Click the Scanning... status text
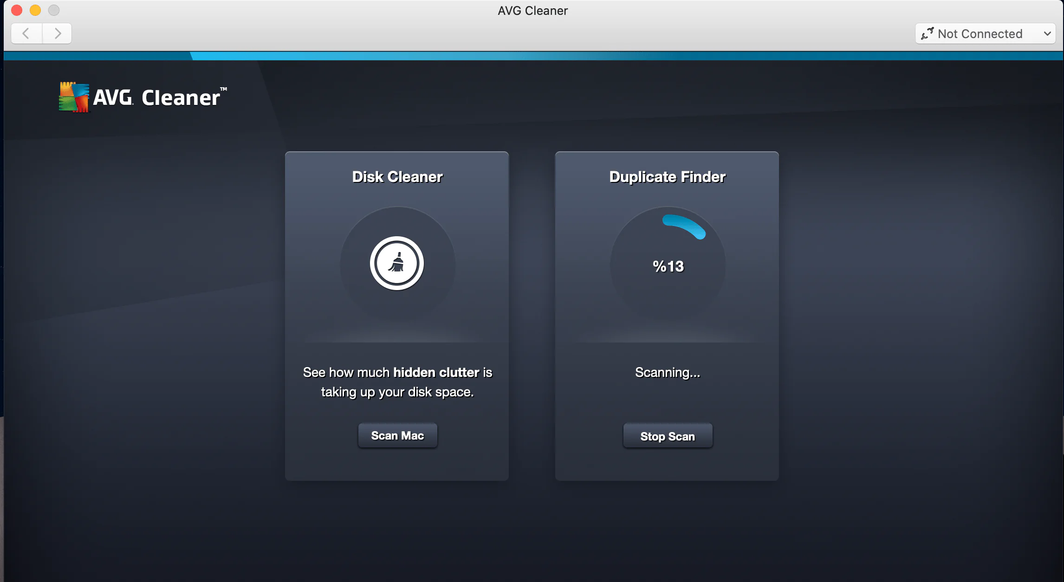 click(668, 372)
